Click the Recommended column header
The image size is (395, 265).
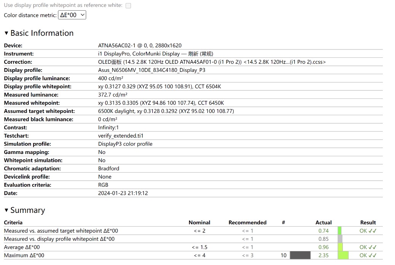[x=247, y=222]
